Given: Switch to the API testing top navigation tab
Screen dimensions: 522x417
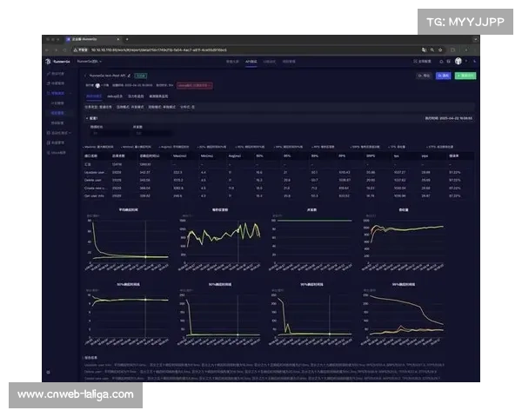Looking at the screenshot, I should click(251, 62).
